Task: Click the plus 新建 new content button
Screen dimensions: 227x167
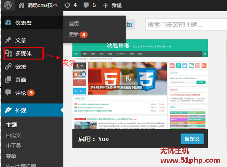Action: point(112,5)
